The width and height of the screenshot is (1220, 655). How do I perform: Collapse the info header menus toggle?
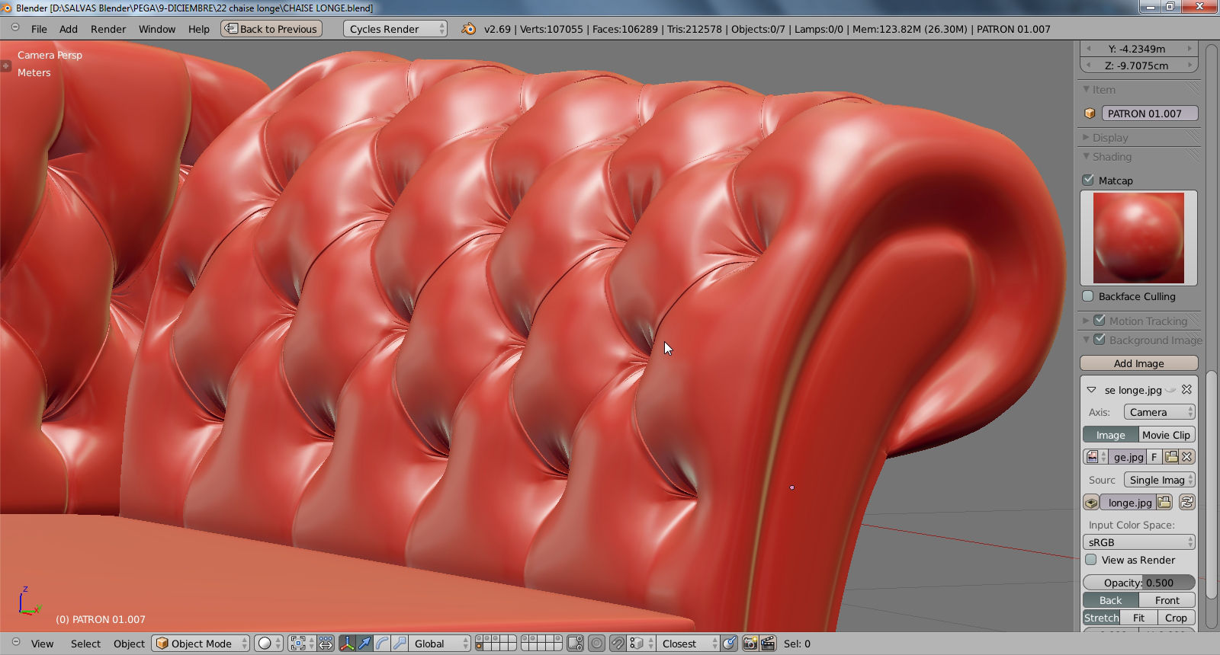coord(15,28)
